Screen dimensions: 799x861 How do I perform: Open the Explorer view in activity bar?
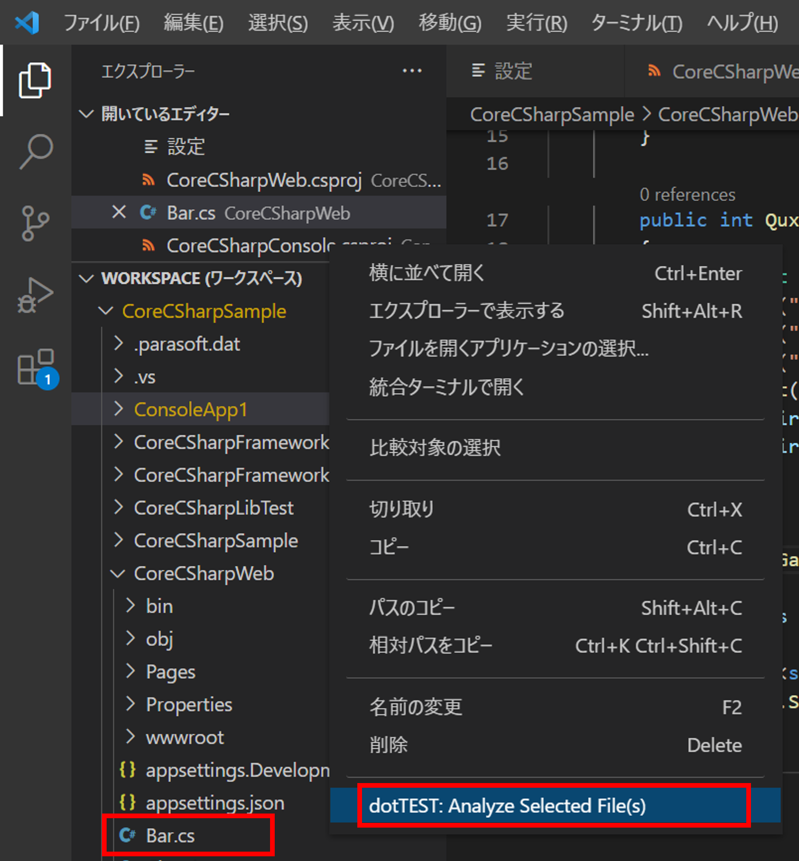tap(35, 80)
